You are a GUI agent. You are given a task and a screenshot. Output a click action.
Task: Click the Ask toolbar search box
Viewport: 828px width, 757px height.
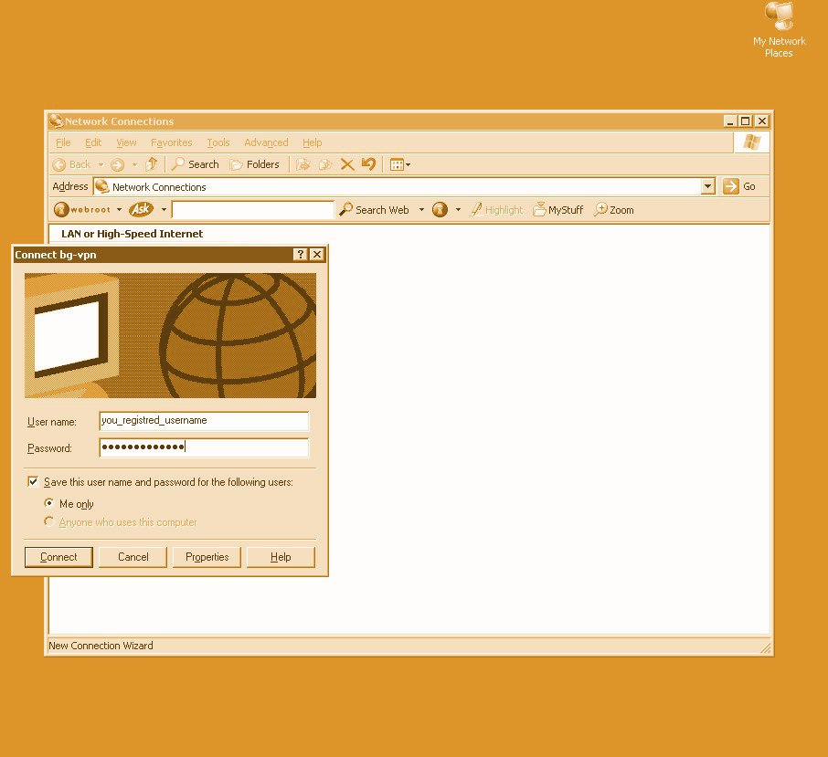(253, 210)
